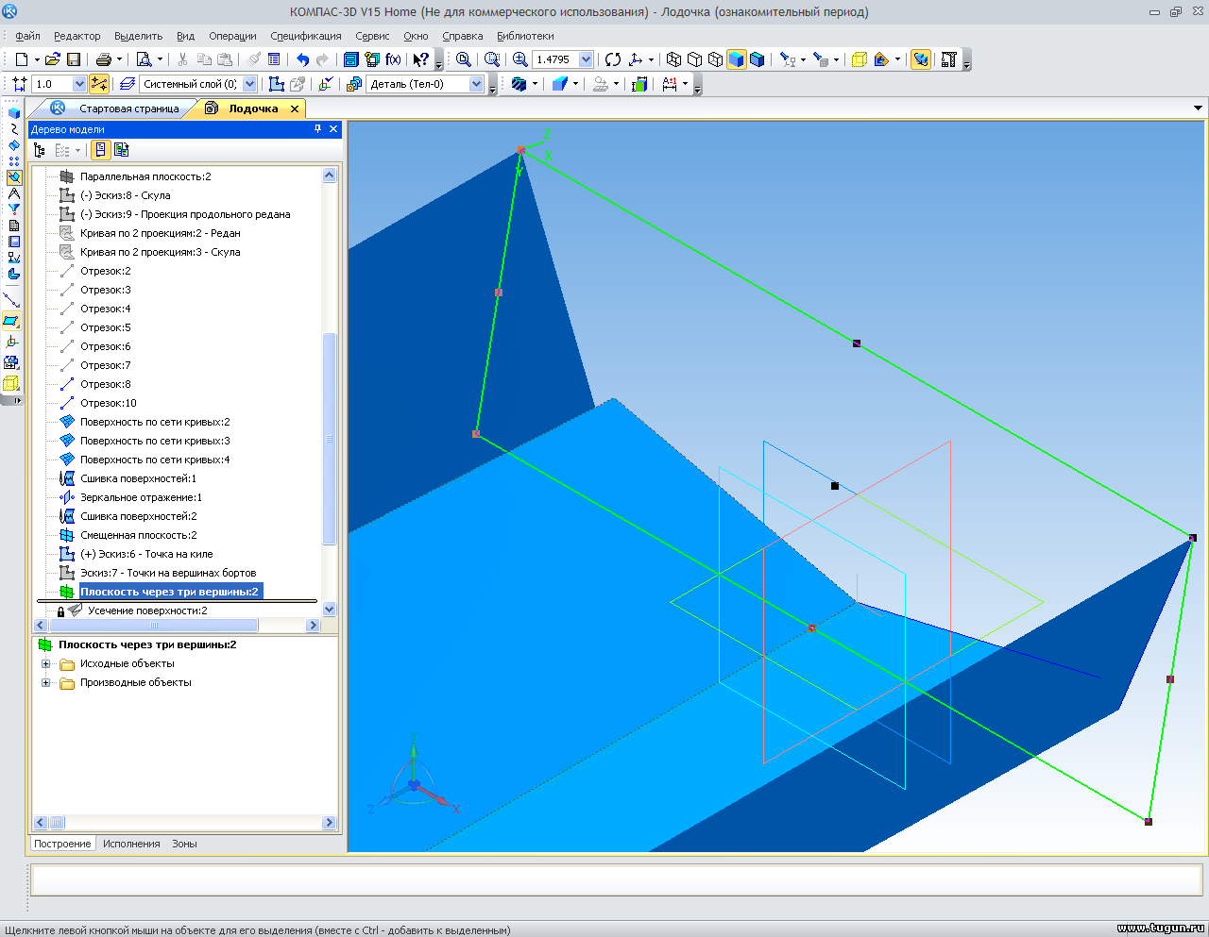The height and width of the screenshot is (937, 1209).
Task: Click the model tree vertical scrollbar thumb
Action: pos(329,439)
